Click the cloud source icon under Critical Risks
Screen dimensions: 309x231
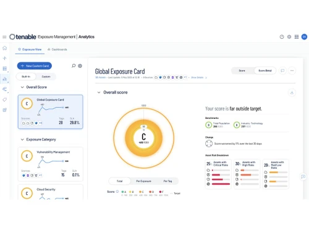pyautogui.click(x=208, y=170)
